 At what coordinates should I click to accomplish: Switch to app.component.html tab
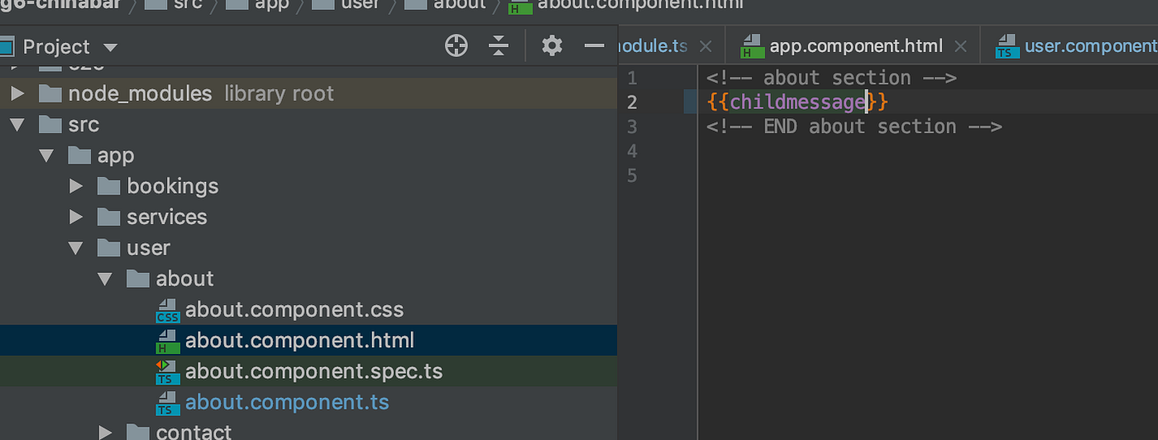coord(856,46)
